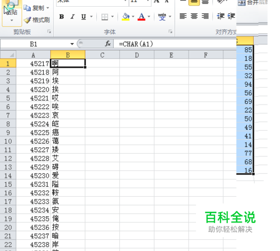Select row 1 header

pos(8,64)
